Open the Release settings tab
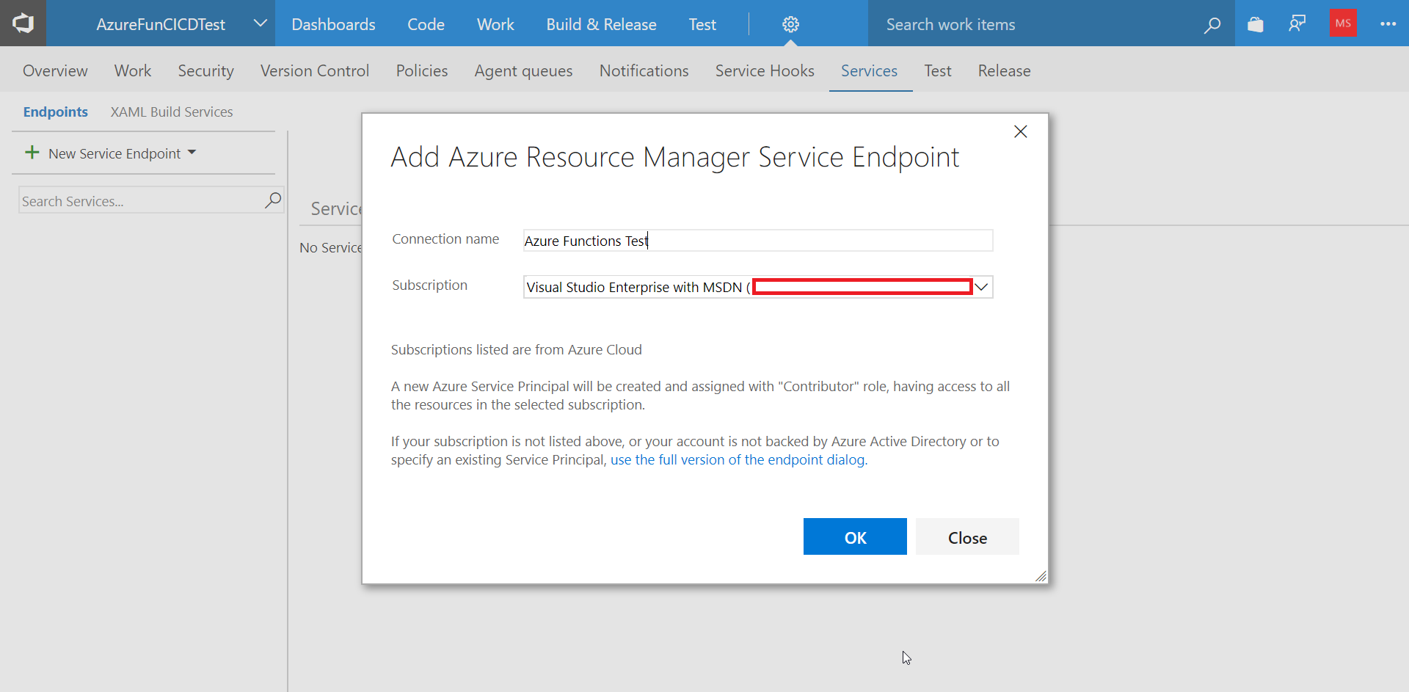This screenshot has width=1409, height=692. pos(1004,70)
